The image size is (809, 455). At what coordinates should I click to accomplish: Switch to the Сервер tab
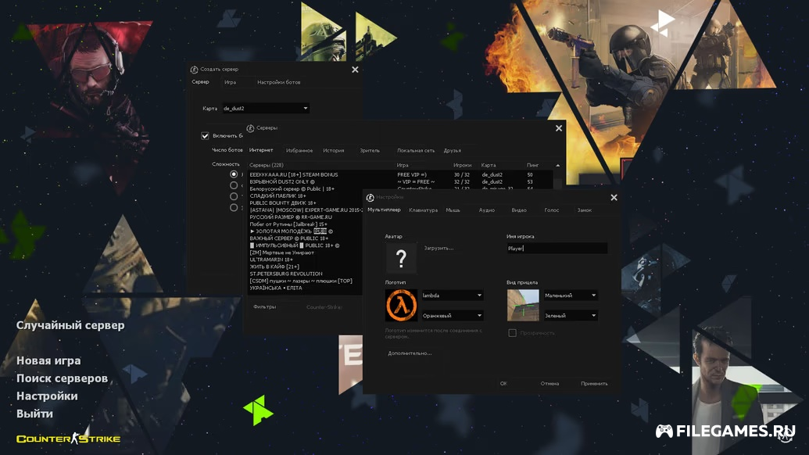200,82
